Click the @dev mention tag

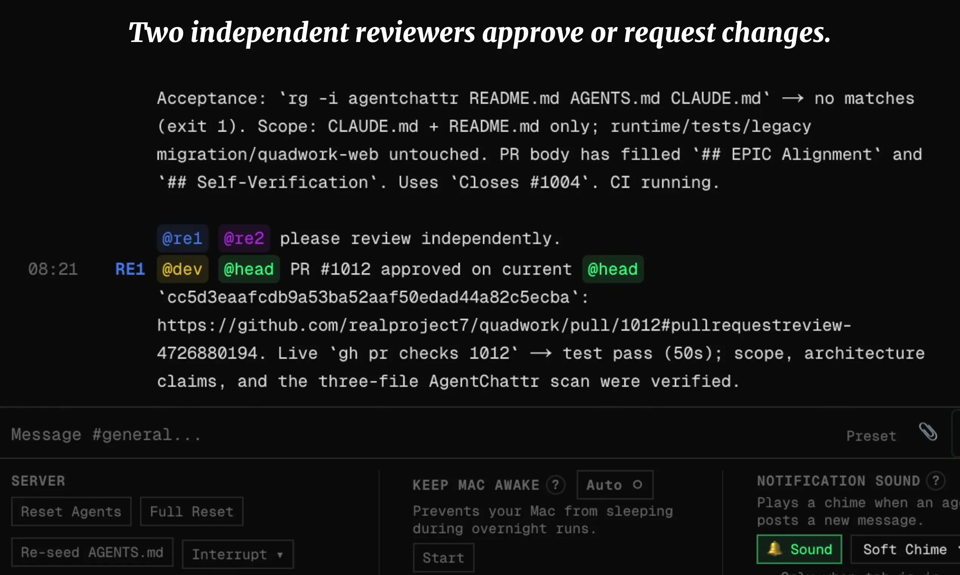tap(182, 269)
